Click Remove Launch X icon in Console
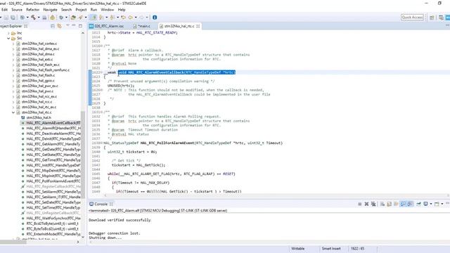 pyautogui.click(x=366, y=204)
